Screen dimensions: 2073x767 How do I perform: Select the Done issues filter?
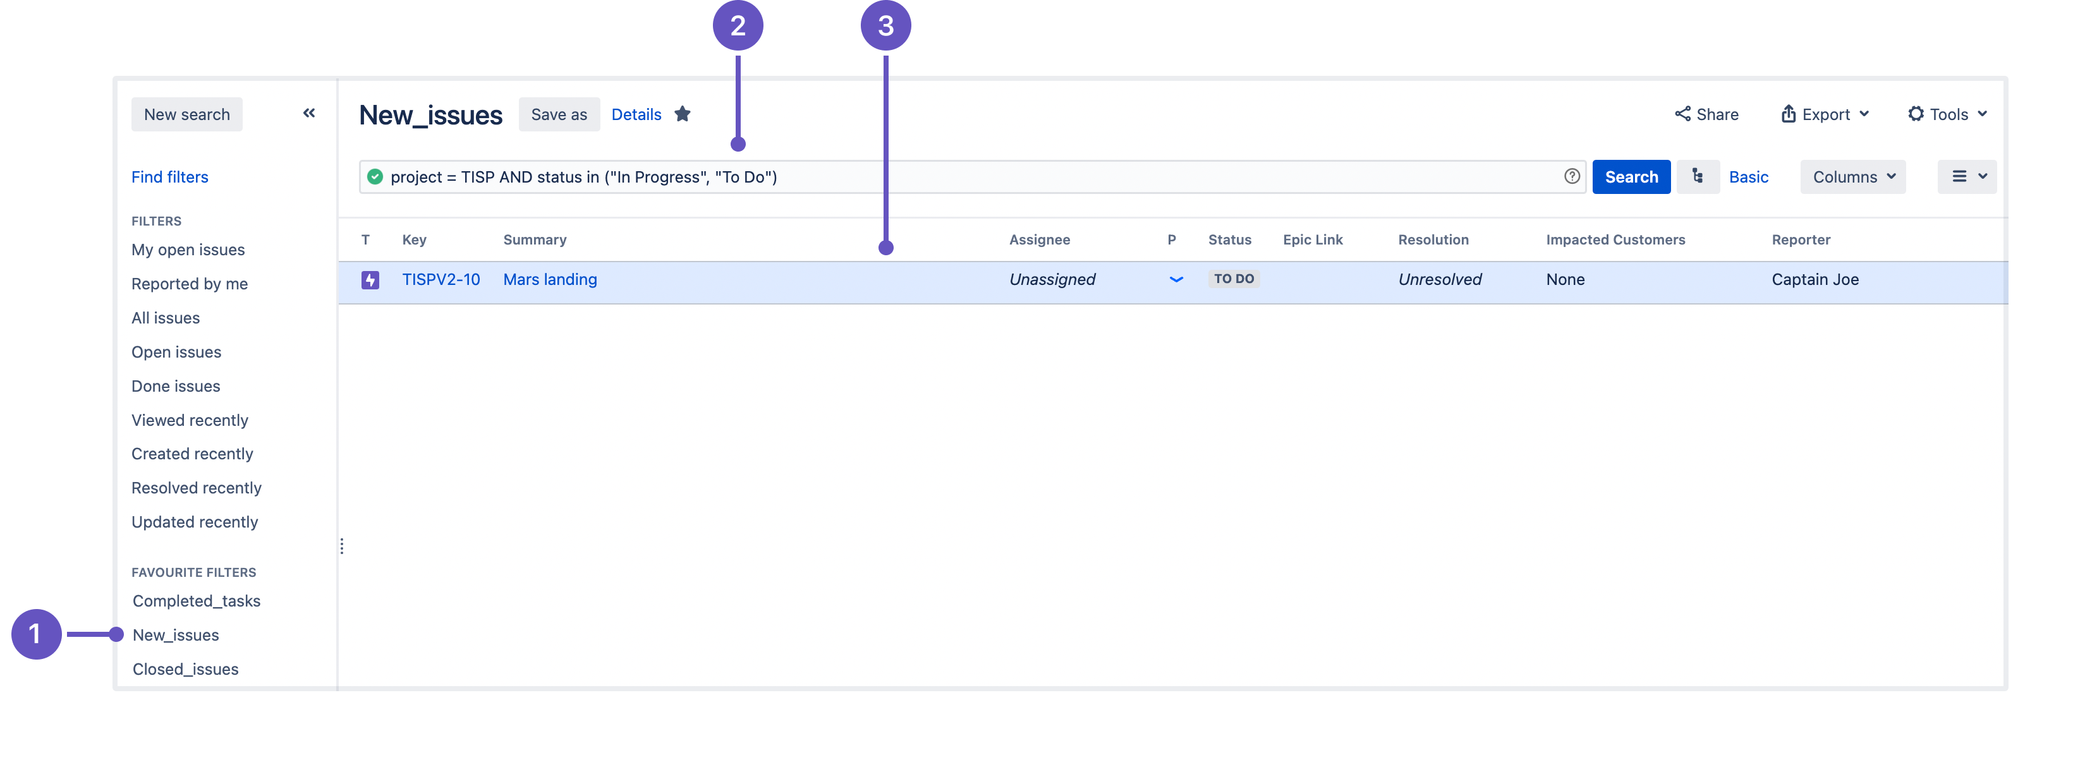coord(176,386)
